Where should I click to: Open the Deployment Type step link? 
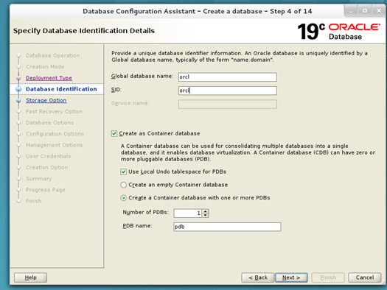pos(49,78)
